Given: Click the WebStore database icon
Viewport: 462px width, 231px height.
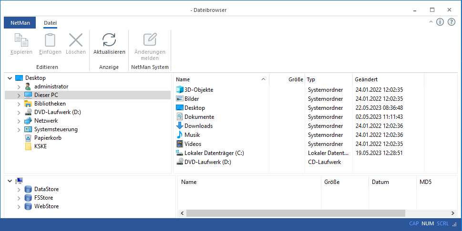Looking at the screenshot, I should [x=28, y=206].
